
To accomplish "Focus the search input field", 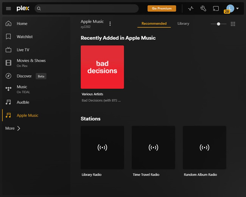I will point(87,8).
